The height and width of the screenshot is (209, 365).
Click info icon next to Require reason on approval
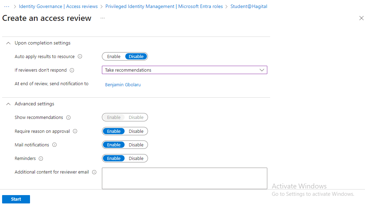(x=75, y=131)
